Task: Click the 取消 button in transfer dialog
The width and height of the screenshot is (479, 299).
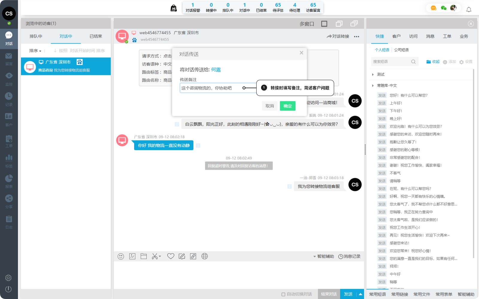Action: point(269,106)
